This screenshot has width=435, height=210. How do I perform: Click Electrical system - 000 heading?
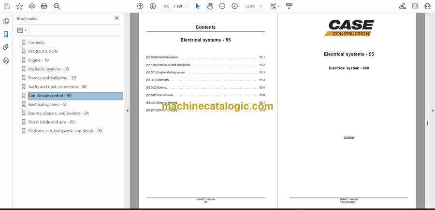(348, 68)
